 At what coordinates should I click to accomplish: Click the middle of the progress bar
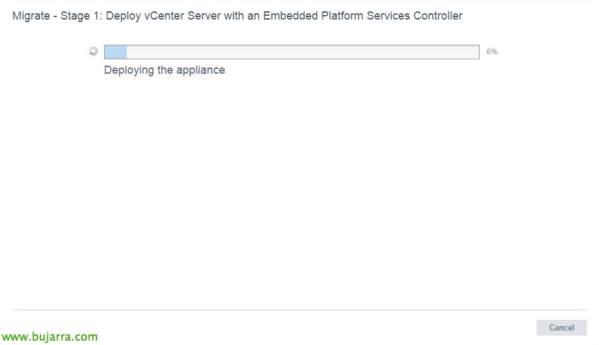pyautogui.click(x=292, y=52)
